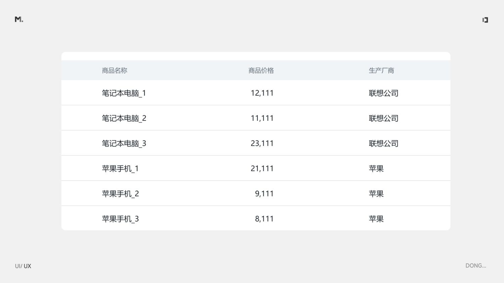Click the price value 9,111
Screen dimensions: 504x283
tap(264, 194)
